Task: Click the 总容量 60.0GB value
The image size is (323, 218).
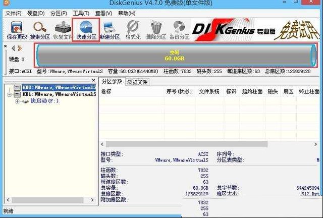Action: tap(201, 188)
